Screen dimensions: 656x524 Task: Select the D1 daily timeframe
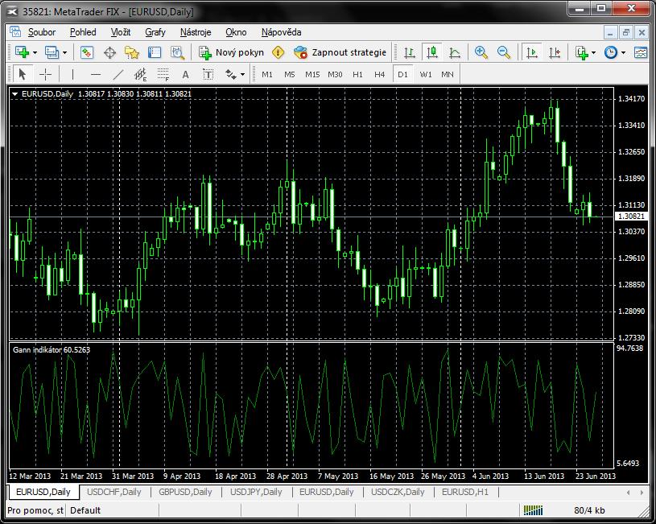click(x=403, y=75)
